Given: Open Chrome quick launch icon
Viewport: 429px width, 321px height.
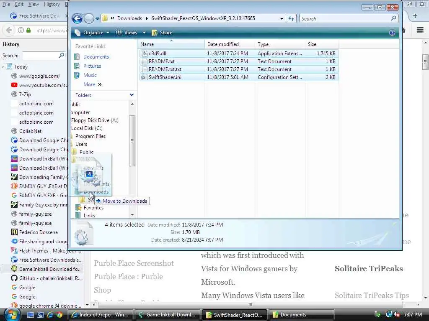Looking at the screenshot, I should pos(59,315).
